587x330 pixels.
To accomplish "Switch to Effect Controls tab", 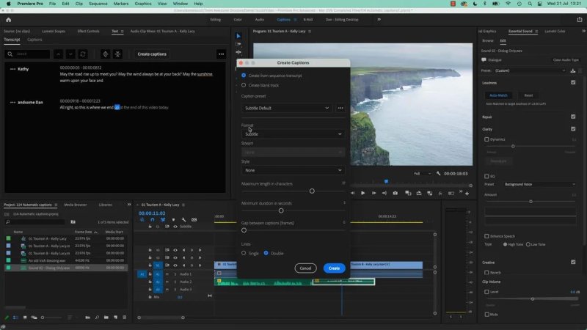I will click(88, 32).
